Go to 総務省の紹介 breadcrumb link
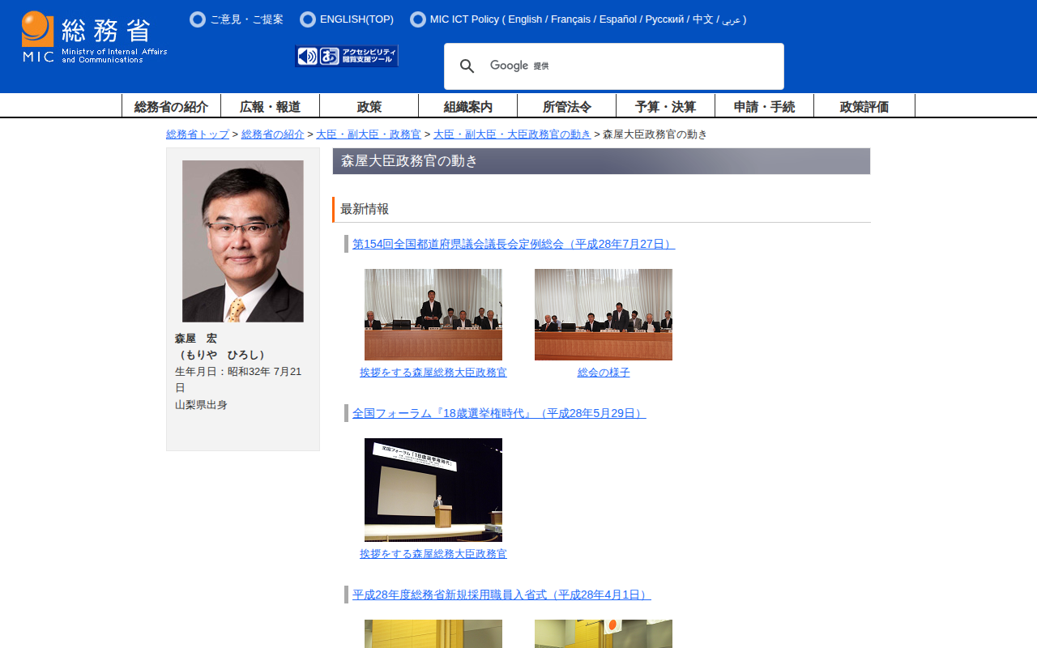Screen dimensions: 1037x648 [273, 134]
